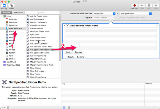
Task: Show the log list view icon
Action: point(64,108)
